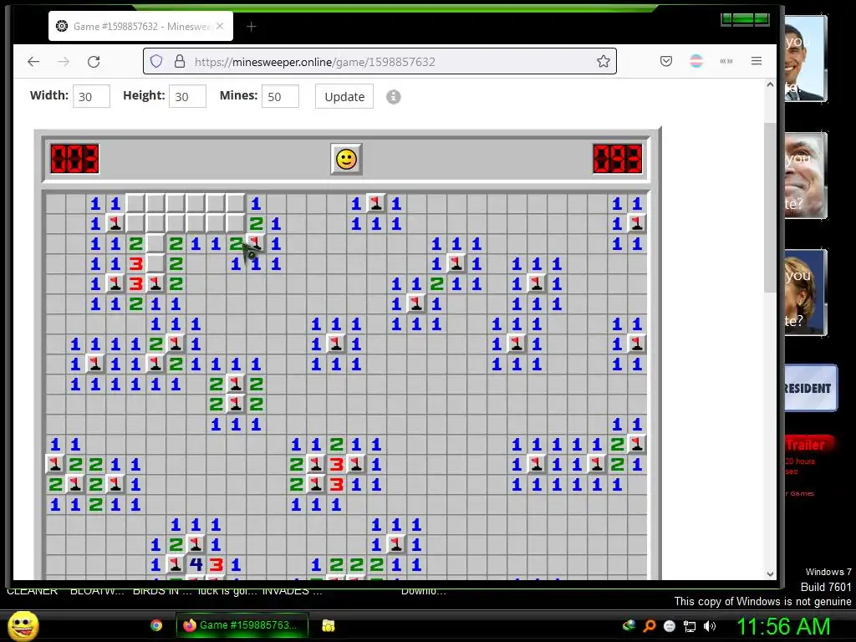This screenshot has height=642, width=856.
Task: Open the smiley Start button
Action: pyautogui.click(x=23, y=625)
